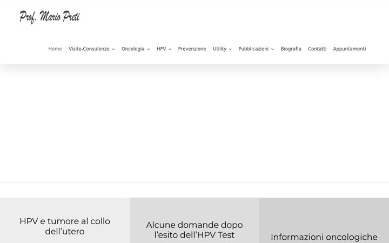
Task: Go to the Appuntamenti page
Action: tap(350, 49)
